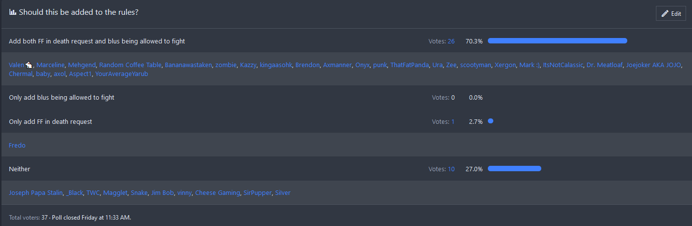The image size is (692, 226).
Task: Click voter YourAverageYarub
Action: (x=122, y=74)
